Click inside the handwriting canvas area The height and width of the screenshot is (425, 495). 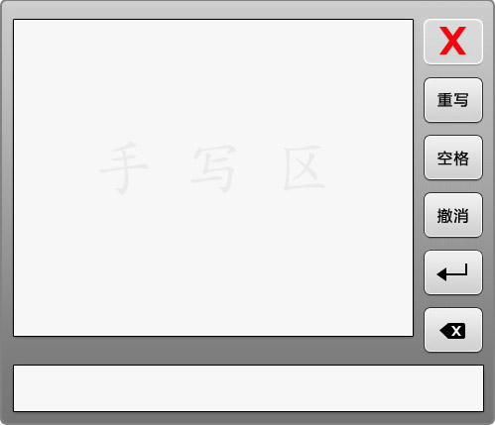[x=213, y=178]
